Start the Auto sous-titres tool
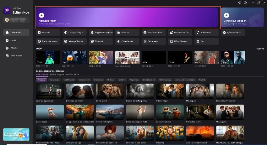Image resolution: width=267 pixels, height=145 pixels. (153, 33)
